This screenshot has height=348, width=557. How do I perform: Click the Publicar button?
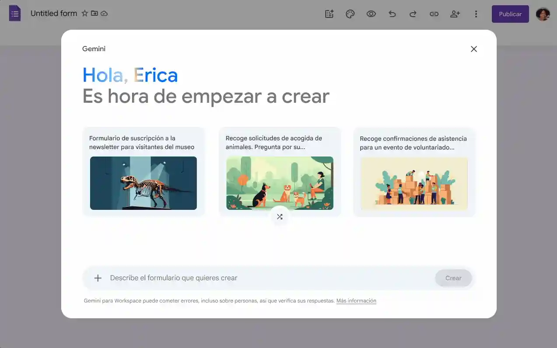click(510, 14)
